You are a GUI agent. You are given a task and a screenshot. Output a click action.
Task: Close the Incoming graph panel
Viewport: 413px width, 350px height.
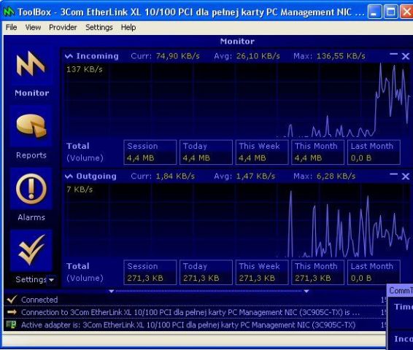(406, 56)
